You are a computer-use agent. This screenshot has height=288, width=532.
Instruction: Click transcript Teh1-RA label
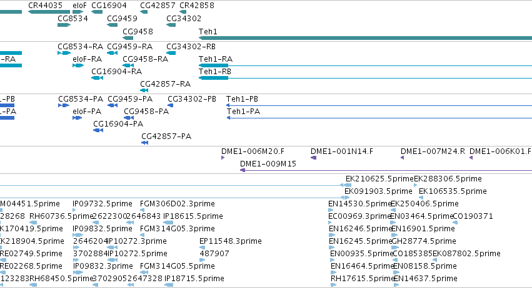pos(216,59)
